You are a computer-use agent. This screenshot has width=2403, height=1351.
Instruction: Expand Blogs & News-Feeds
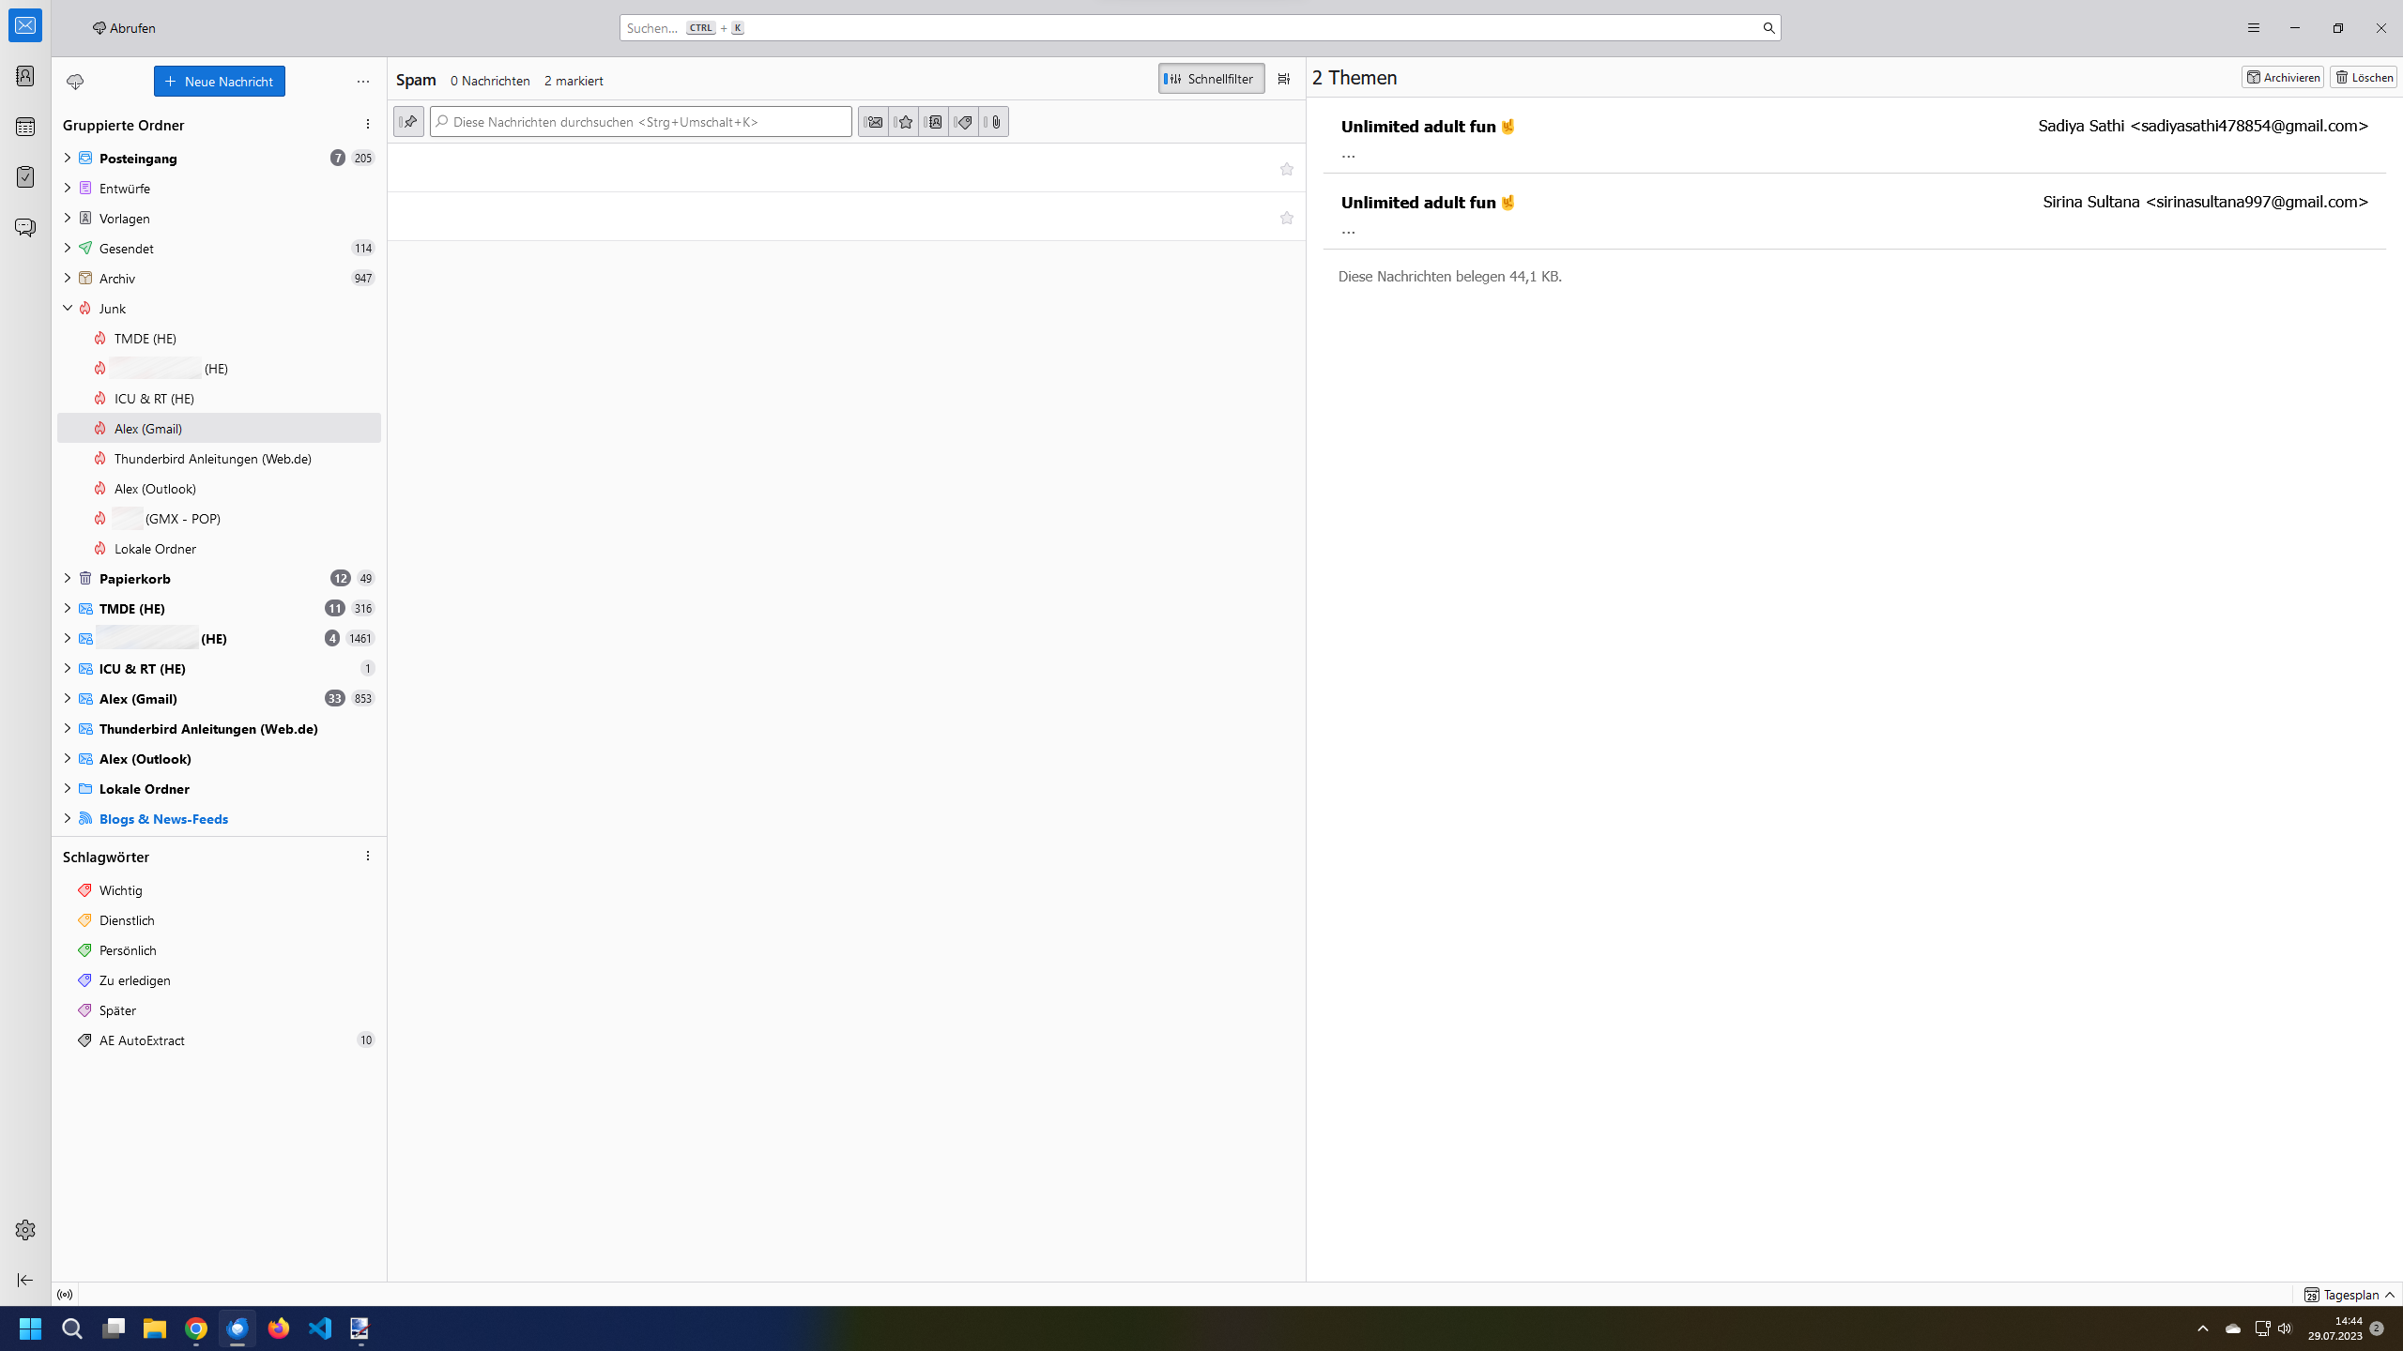[67, 818]
